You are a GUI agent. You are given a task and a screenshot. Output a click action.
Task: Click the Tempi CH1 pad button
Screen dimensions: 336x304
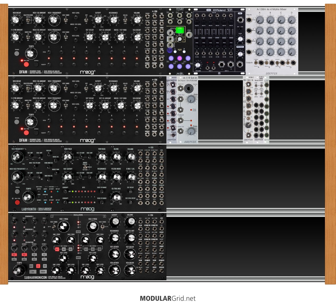[171, 58]
